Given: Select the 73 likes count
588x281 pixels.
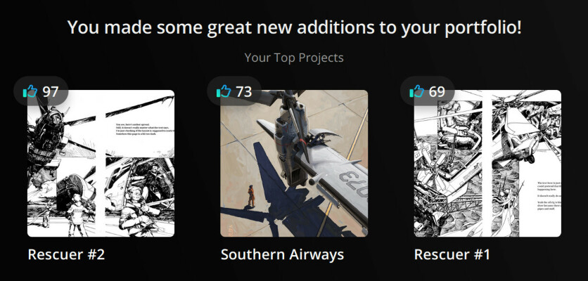Looking at the screenshot, I should pos(244,91).
